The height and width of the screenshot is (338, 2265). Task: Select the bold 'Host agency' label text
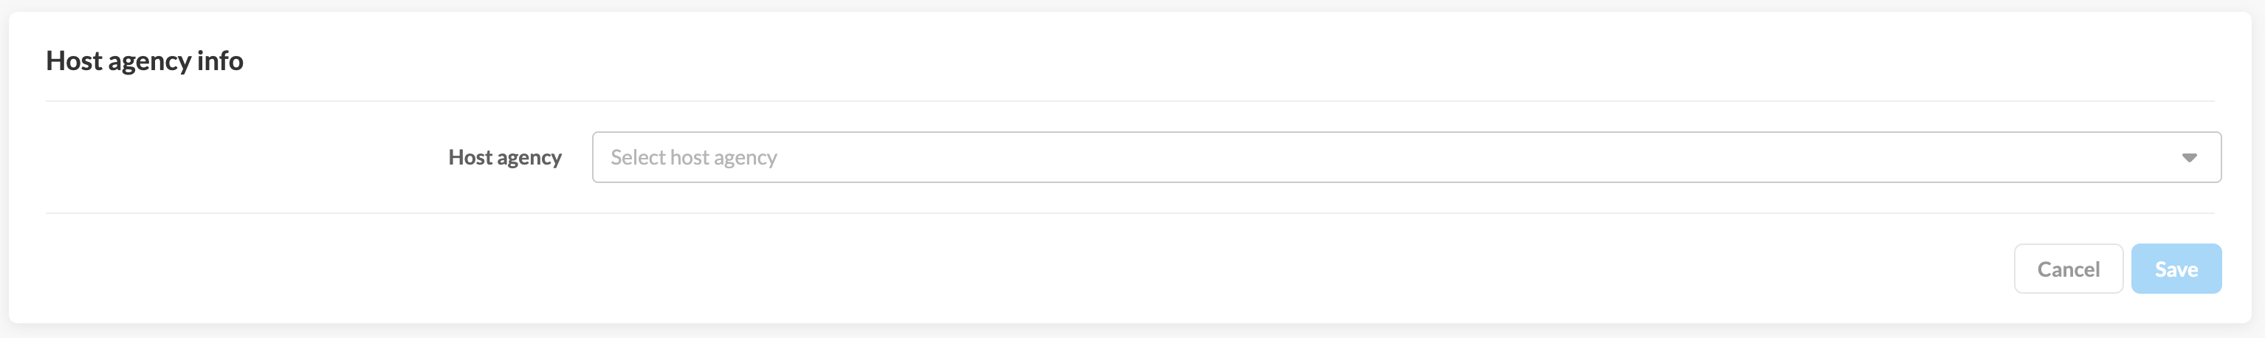coord(505,158)
